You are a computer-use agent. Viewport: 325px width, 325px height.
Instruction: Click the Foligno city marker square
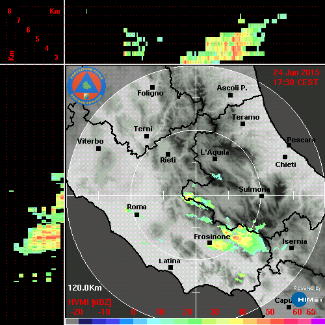tap(152, 87)
